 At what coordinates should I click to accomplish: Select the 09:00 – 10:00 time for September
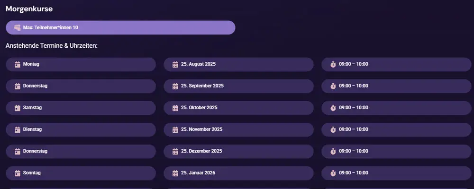coord(396,86)
